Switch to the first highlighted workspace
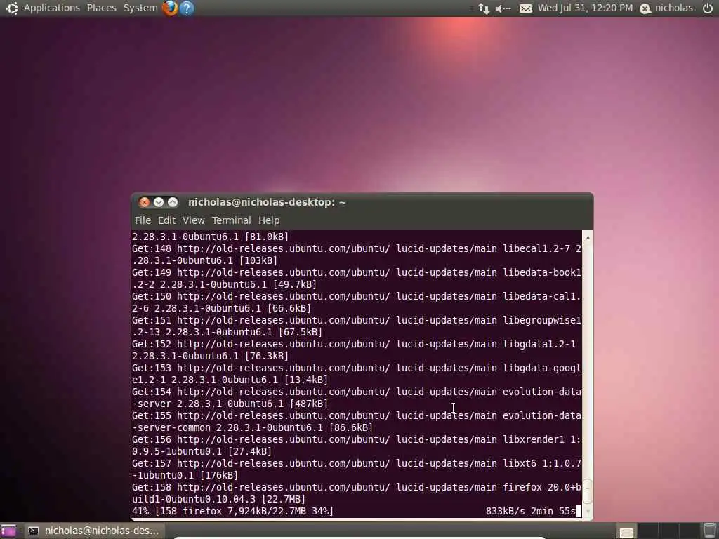 click(x=626, y=532)
